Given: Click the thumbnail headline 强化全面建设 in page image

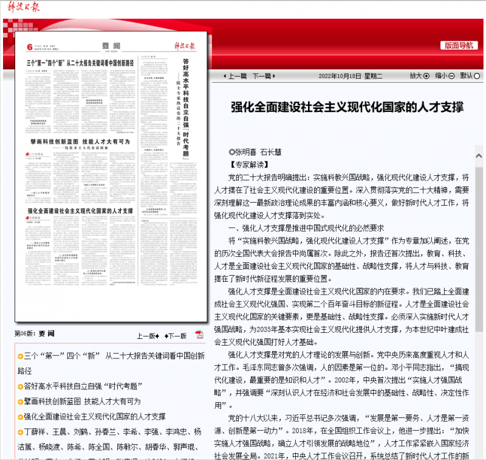Looking at the screenshot, I should [x=80, y=211].
